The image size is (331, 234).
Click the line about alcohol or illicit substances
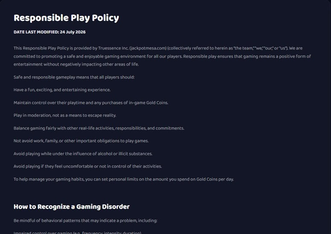point(83,153)
